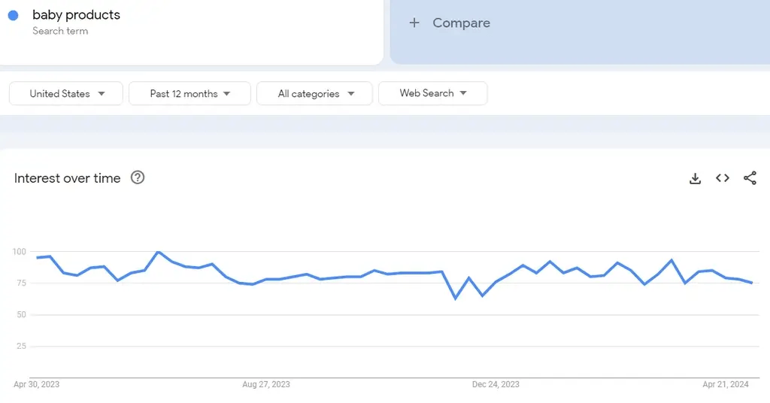Viewport: 770px width, 403px height.
Task: Select the Dec 24, 2023 date label
Action: [496, 384]
